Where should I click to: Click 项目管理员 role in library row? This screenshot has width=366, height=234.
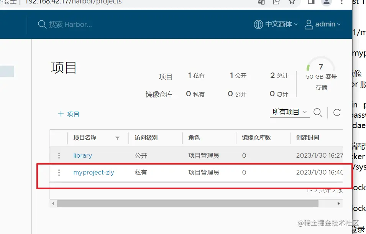pos(204,155)
